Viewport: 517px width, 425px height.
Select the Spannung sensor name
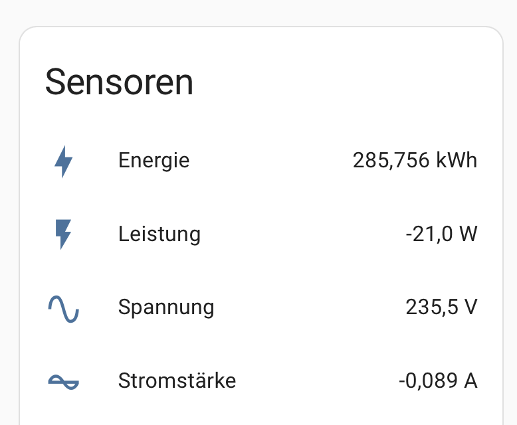click(166, 307)
